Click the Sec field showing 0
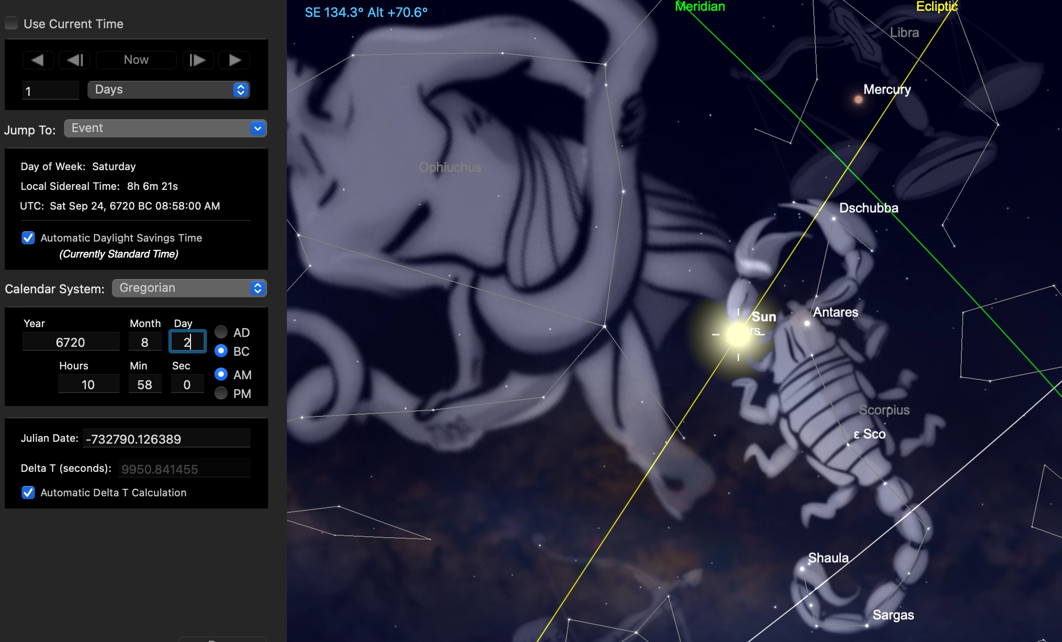This screenshot has height=642, width=1062. click(x=187, y=384)
